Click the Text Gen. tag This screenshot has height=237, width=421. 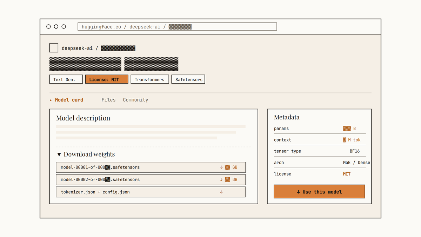tap(66, 79)
